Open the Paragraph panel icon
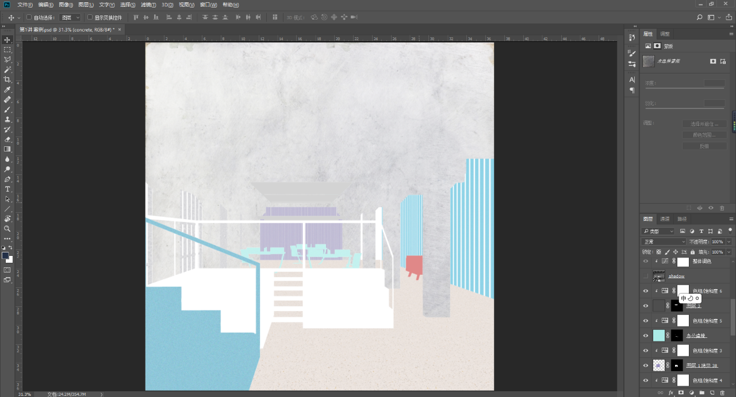736x397 pixels. 632,90
